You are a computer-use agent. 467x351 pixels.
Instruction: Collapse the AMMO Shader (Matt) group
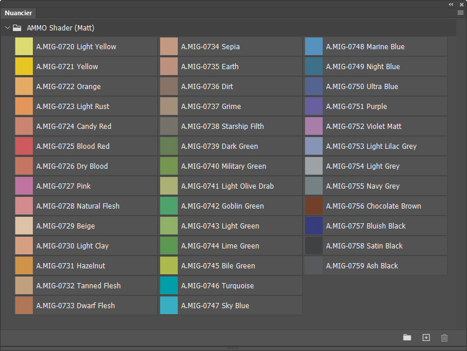pos(8,28)
